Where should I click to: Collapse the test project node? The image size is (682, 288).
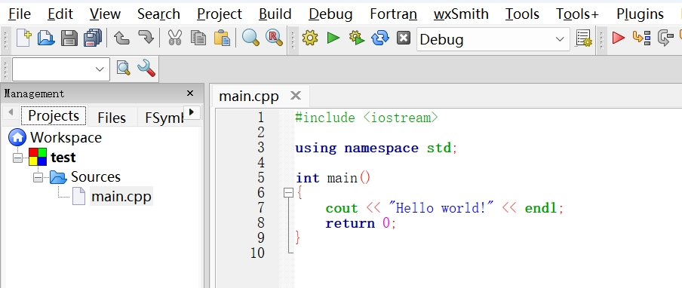(17, 158)
